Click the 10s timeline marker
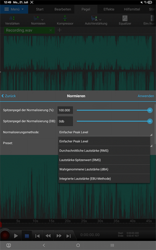Image resolution: width=156 pixels, height=250 pixels. (x=35, y=221)
